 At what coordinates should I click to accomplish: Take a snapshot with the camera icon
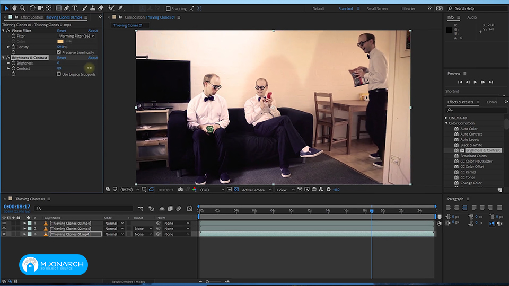coord(180,190)
